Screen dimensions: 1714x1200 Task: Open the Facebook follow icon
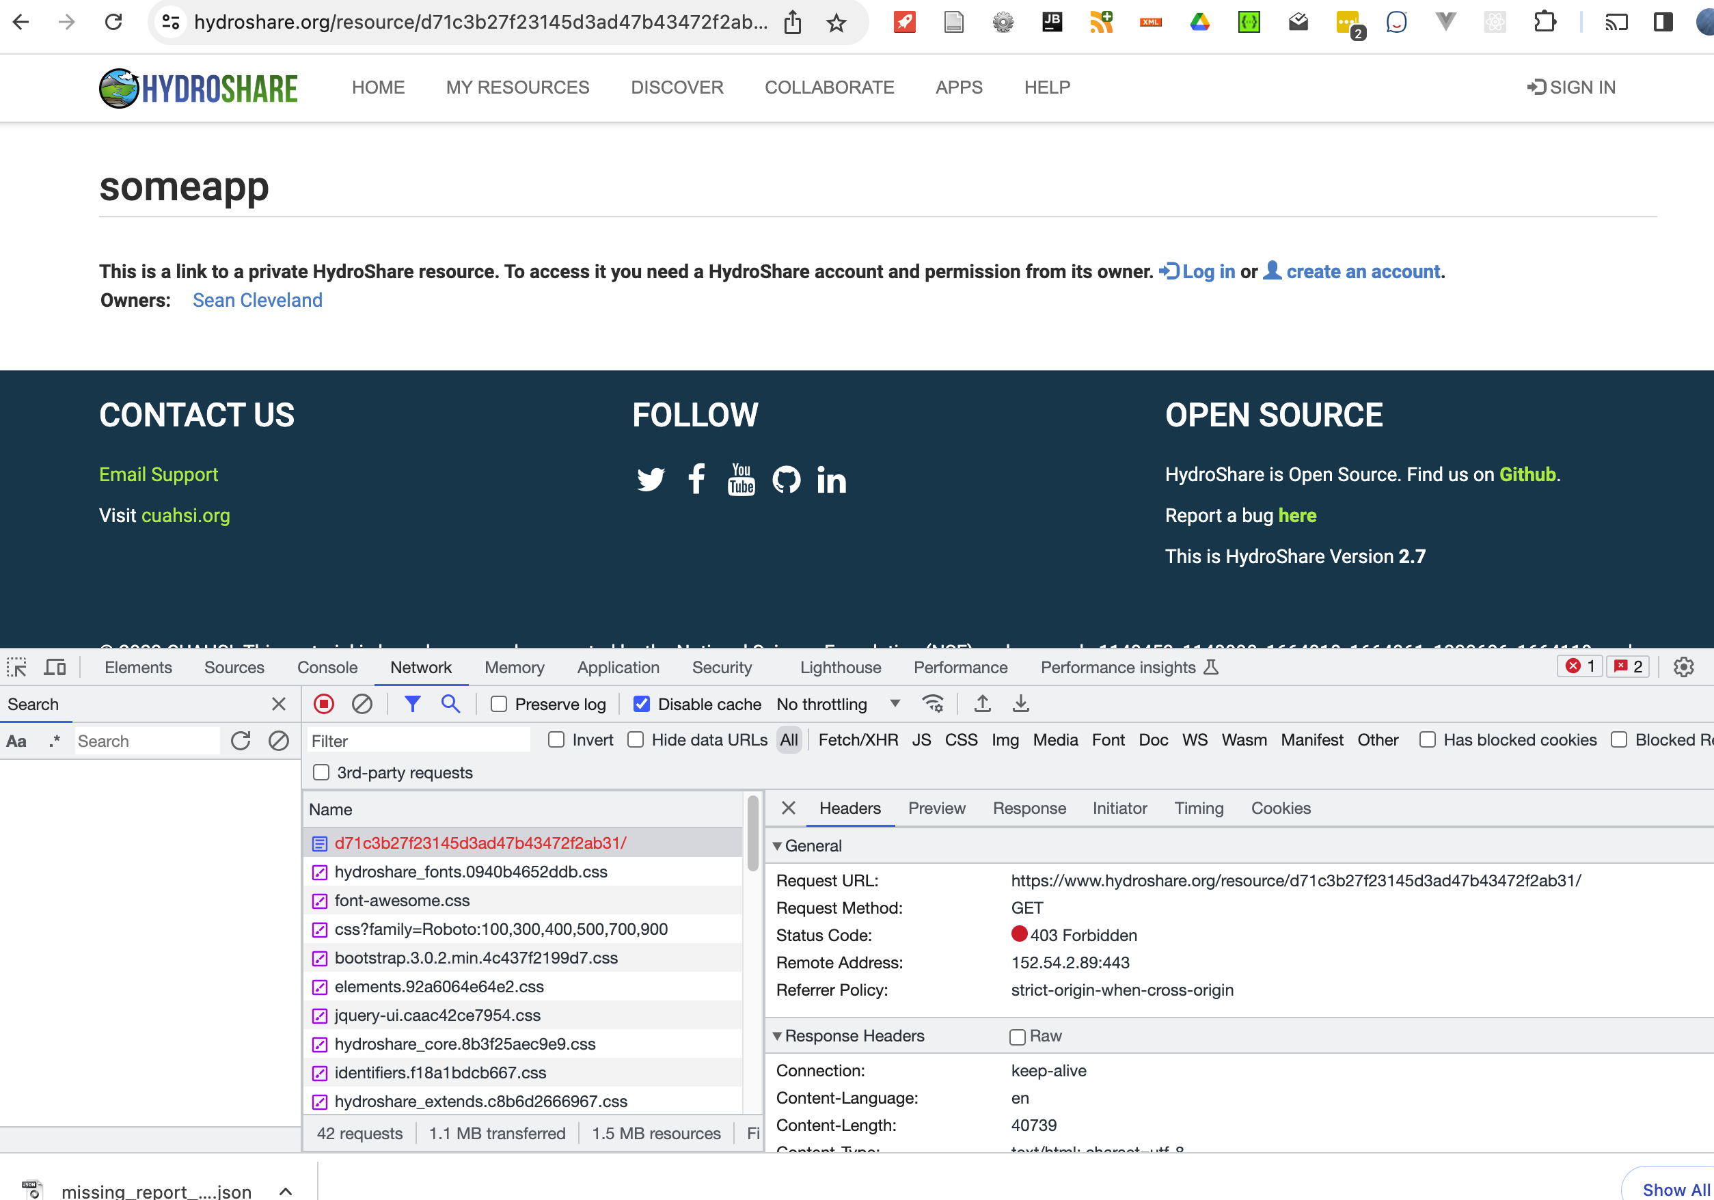coord(696,479)
